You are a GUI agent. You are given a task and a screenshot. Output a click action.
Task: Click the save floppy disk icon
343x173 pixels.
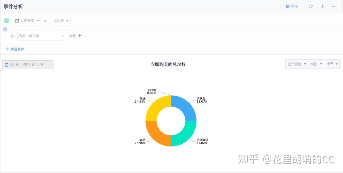coord(288,6)
